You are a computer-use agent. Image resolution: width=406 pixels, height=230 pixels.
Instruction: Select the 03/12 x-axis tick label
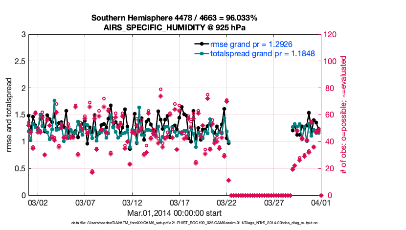pyautogui.click(x=132, y=202)
